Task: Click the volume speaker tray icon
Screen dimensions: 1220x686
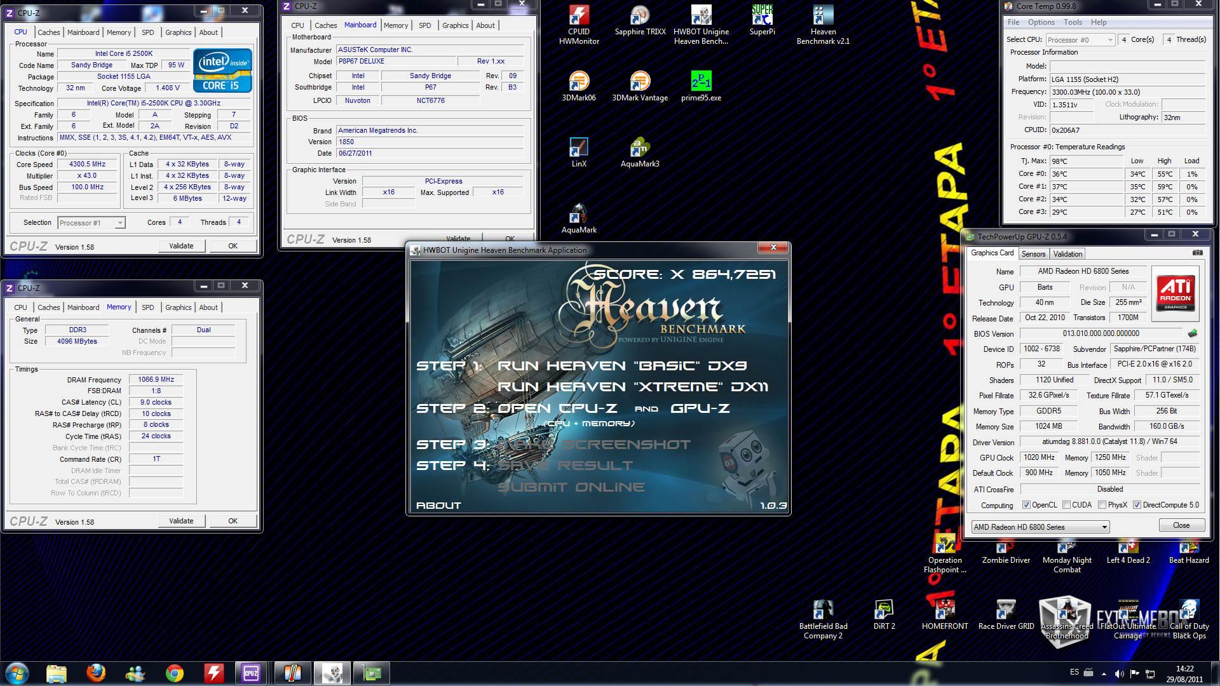Action: (x=1119, y=673)
